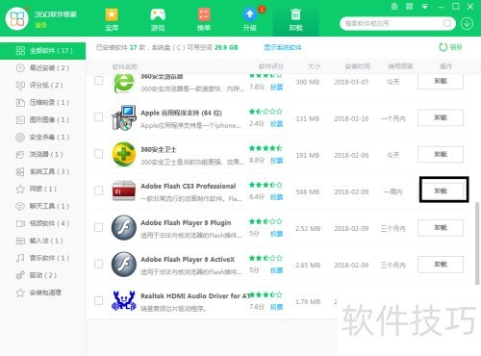Click the Flash Player 9 Plugin icon
Image resolution: width=481 pixels, height=356 pixels.
[124, 227]
